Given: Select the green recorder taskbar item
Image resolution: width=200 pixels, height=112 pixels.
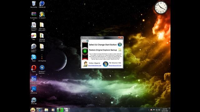Looking at the screenshot, I should pos(60,110).
